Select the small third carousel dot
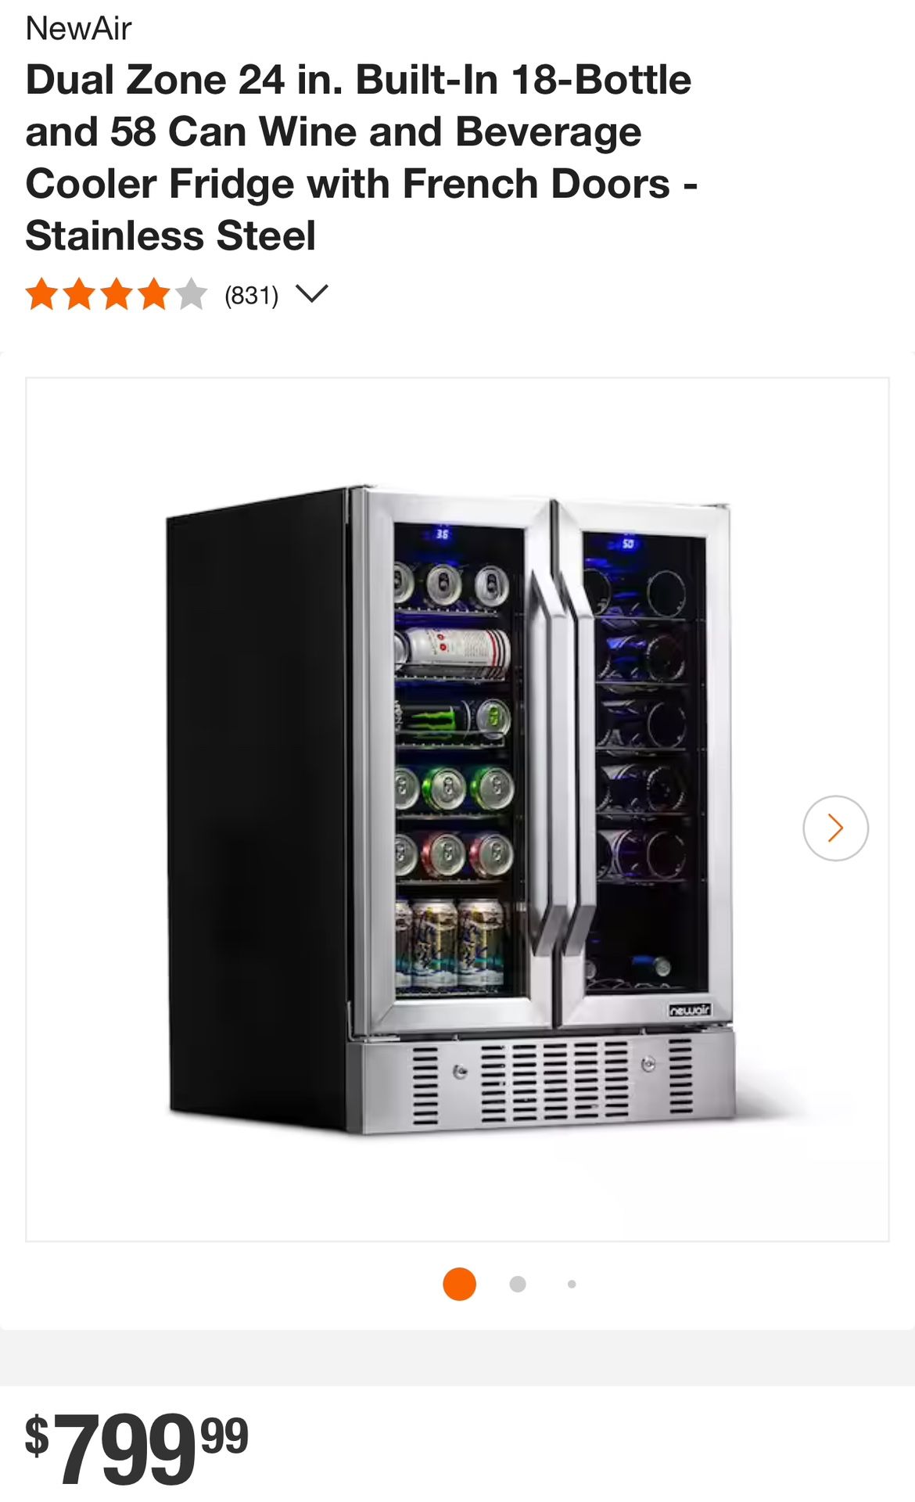Screen dimensions: 915x1502 tap(572, 1284)
